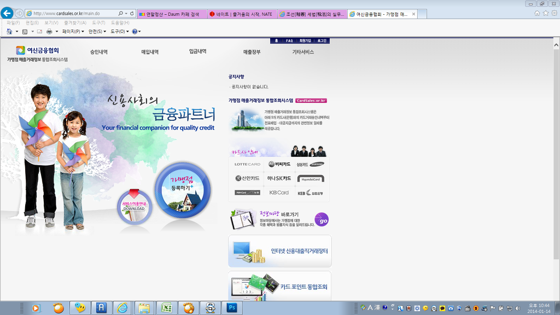Click the Lotte Card logo

click(247, 164)
